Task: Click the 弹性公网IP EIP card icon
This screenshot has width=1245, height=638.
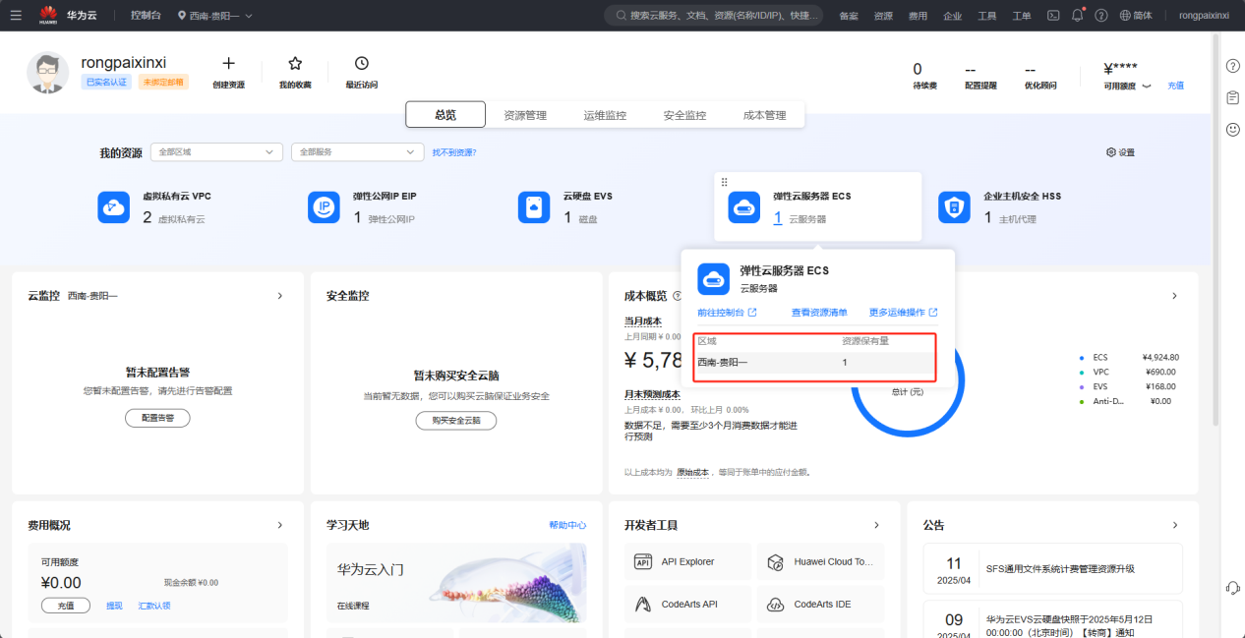Action: click(x=325, y=207)
